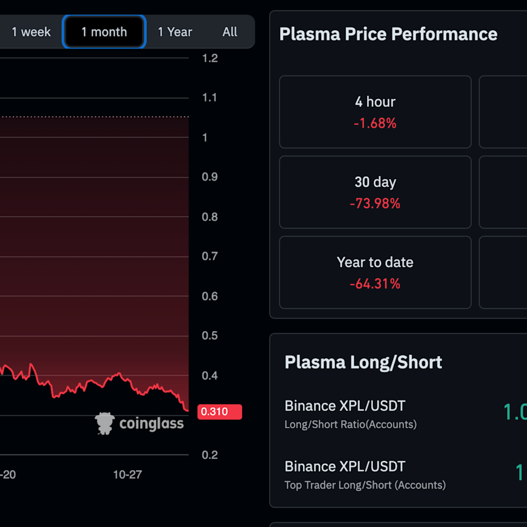Click the red 0.310 current price badge
The width and height of the screenshot is (527, 527).
219,411
